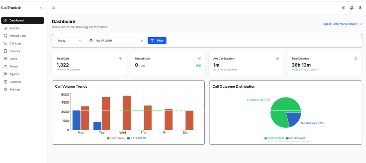Open the Apr 07, 2026 date picker
The image size is (366, 163).
coord(111,40)
